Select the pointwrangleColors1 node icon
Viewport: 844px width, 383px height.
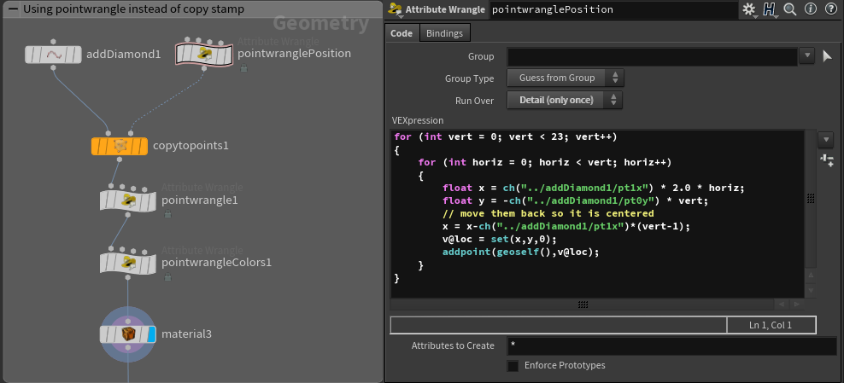(x=127, y=262)
